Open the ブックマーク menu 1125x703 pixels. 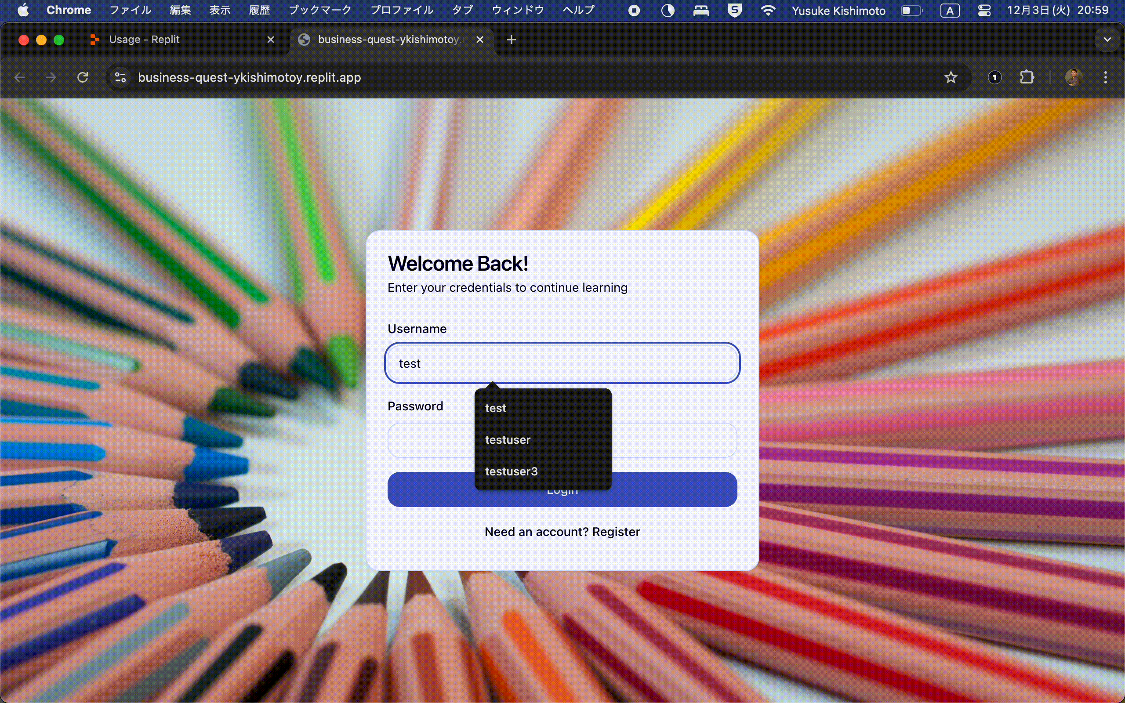pyautogui.click(x=320, y=10)
